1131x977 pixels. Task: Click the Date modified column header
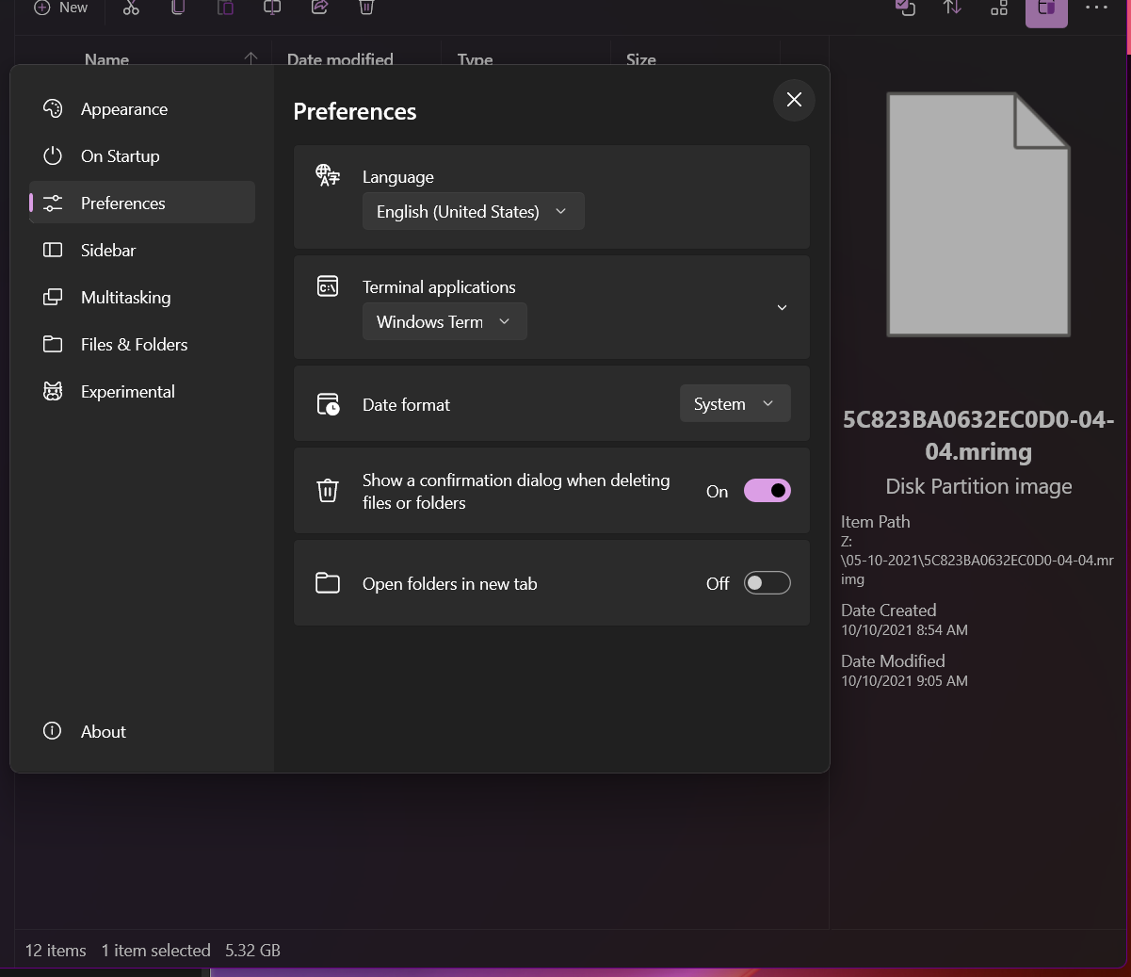340,59
